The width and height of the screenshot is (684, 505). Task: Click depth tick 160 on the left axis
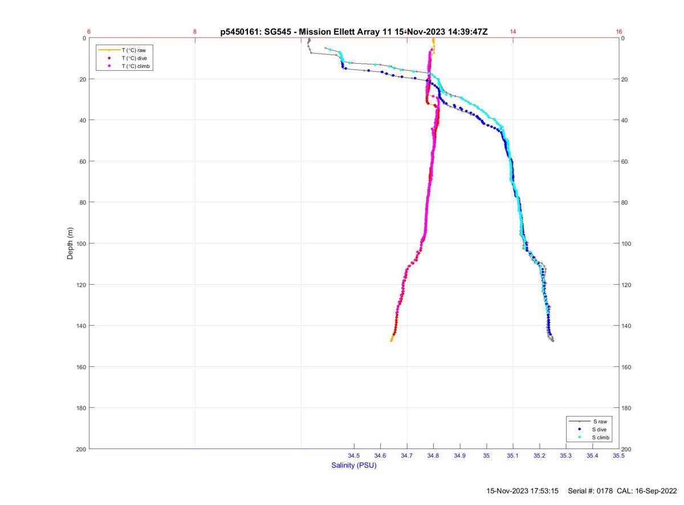pos(80,367)
